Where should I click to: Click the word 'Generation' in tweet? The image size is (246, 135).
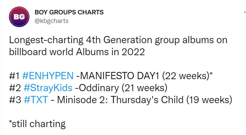tap(128, 40)
